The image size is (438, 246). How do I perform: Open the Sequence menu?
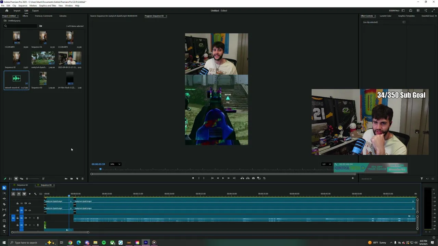pyautogui.click(x=23, y=6)
